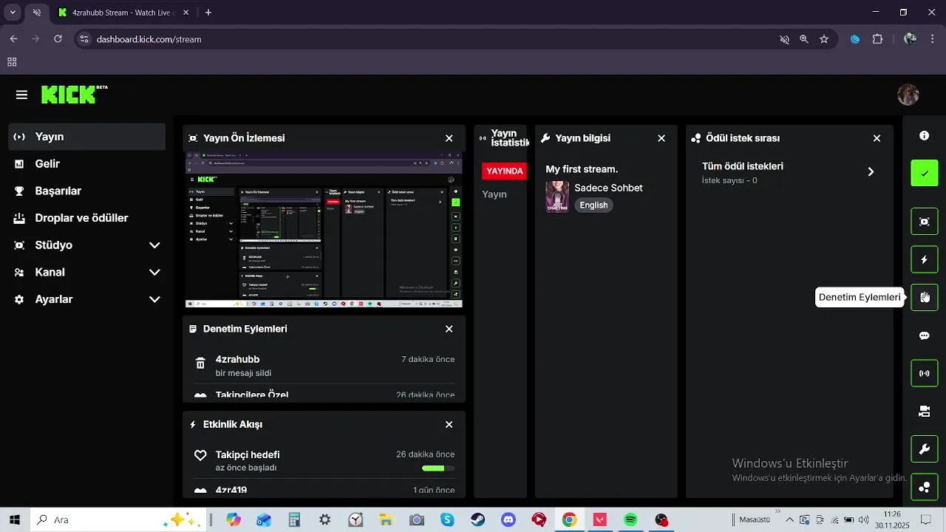The width and height of the screenshot is (946, 532).
Task: Click 'Tüm ödül istekleri' text
Action: (743, 166)
